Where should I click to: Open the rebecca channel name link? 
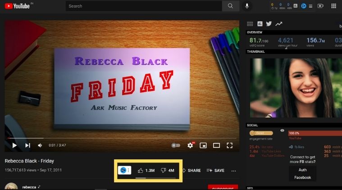tap(29, 187)
